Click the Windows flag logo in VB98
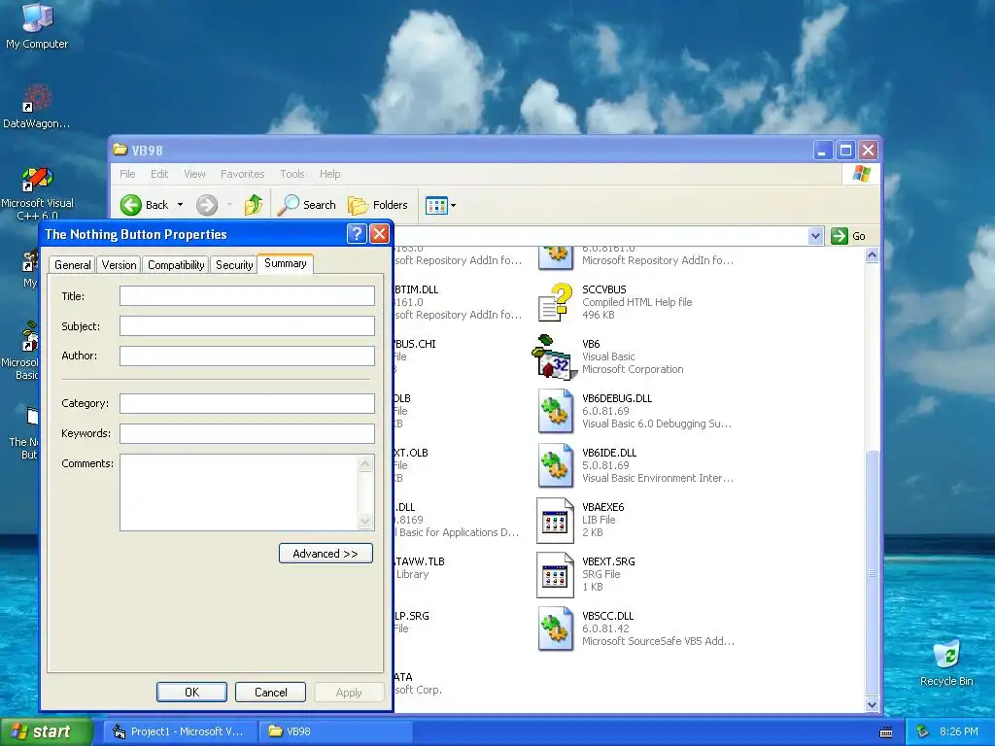This screenshot has width=995, height=746. pos(861,173)
